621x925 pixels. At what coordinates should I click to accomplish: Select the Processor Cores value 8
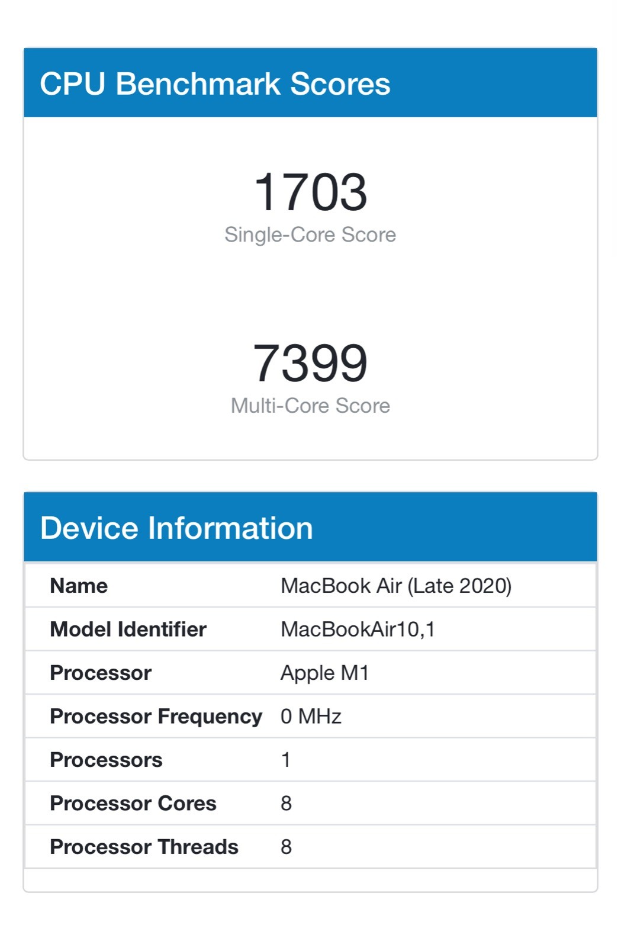[286, 804]
